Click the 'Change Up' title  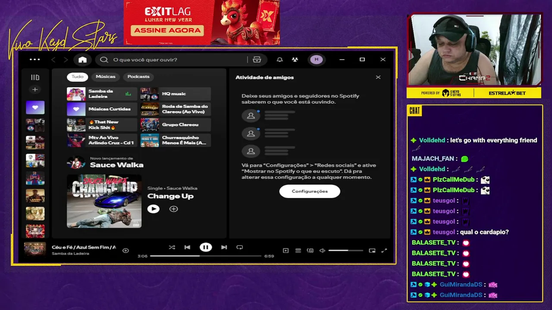170,196
